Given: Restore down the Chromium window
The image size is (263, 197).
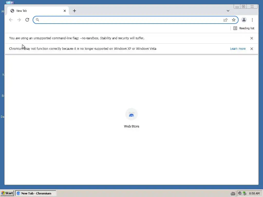Looking at the screenshot, I should point(243,6).
